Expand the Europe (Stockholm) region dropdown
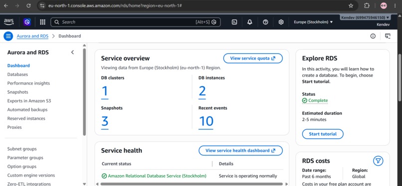This screenshot has height=186, width=402. click(x=313, y=22)
